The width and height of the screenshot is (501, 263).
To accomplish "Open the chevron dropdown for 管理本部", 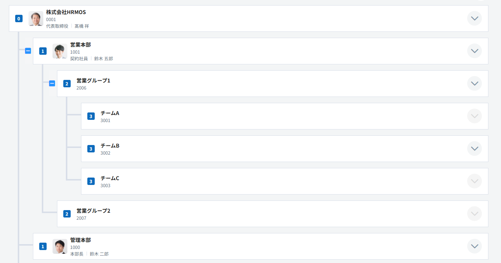I will (x=474, y=246).
